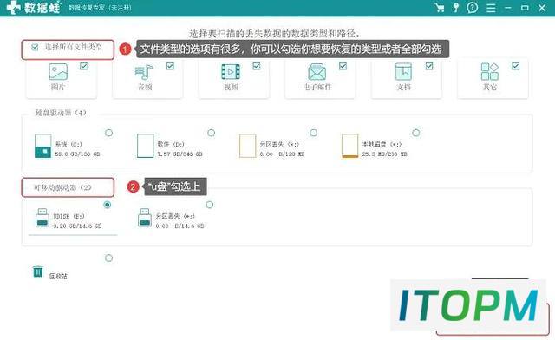This screenshot has width=555, height=340.
Task: Click the 电子邮件 email type icon
Action: [x=317, y=72]
